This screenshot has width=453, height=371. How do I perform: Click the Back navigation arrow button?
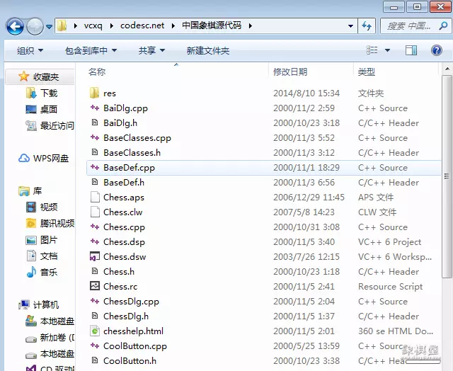16,27
